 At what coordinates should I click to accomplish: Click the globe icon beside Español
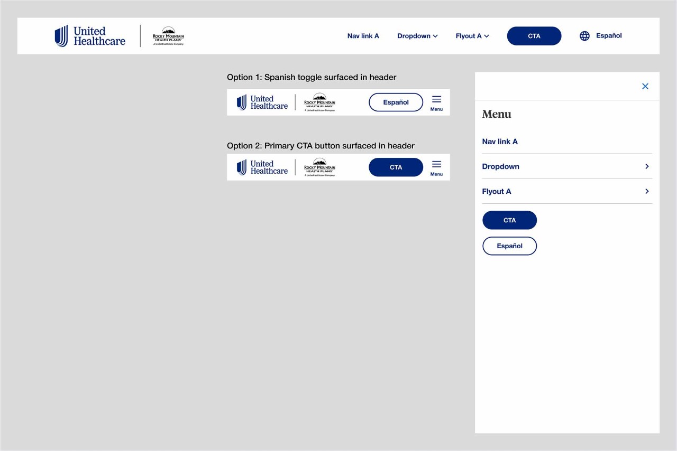pyautogui.click(x=584, y=36)
